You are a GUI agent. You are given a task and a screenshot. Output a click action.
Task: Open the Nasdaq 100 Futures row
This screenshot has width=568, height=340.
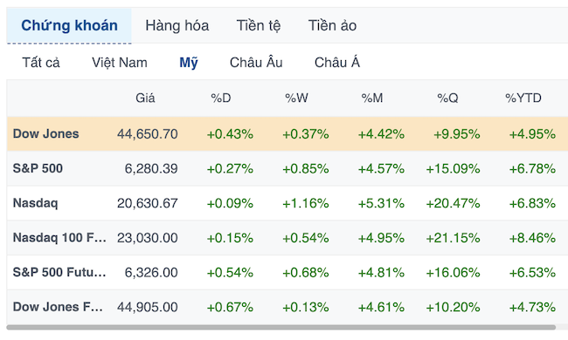(287, 238)
